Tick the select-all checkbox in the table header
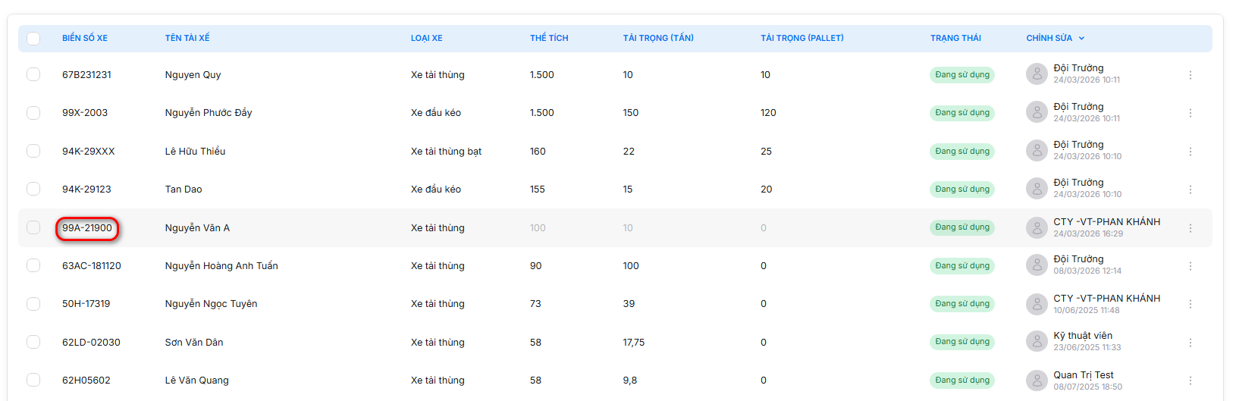This screenshot has height=401, width=1236. coord(33,38)
